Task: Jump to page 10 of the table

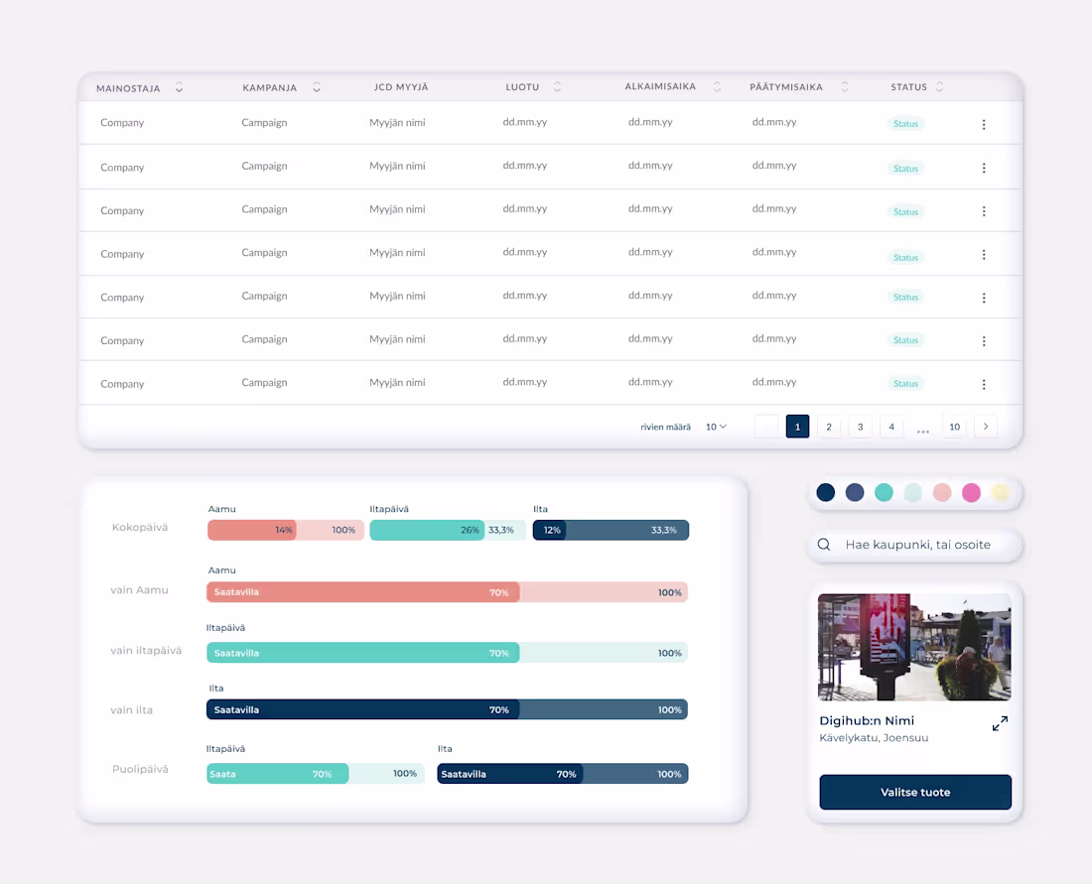Action: tap(954, 426)
